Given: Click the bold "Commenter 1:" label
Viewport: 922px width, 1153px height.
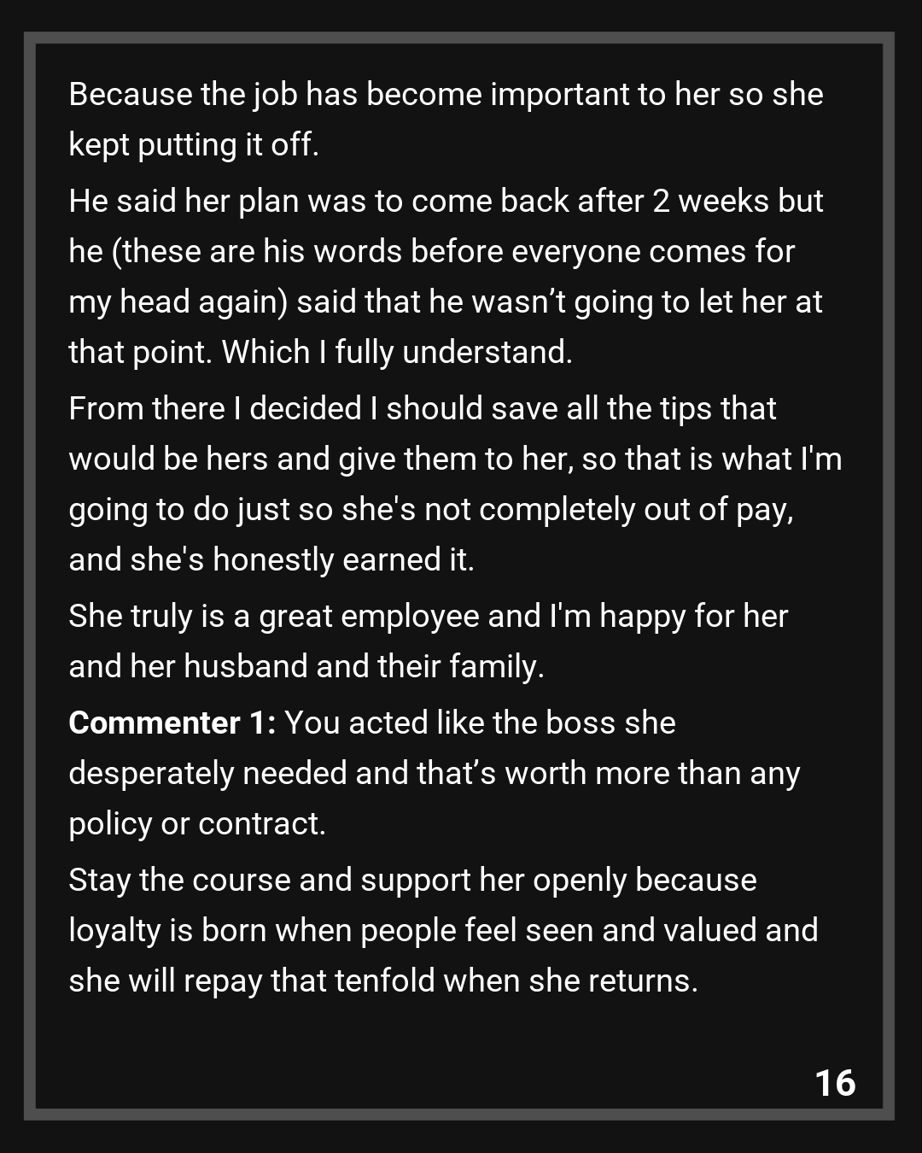Looking at the screenshot, I should pyautogui.click(x=172, y=723).
